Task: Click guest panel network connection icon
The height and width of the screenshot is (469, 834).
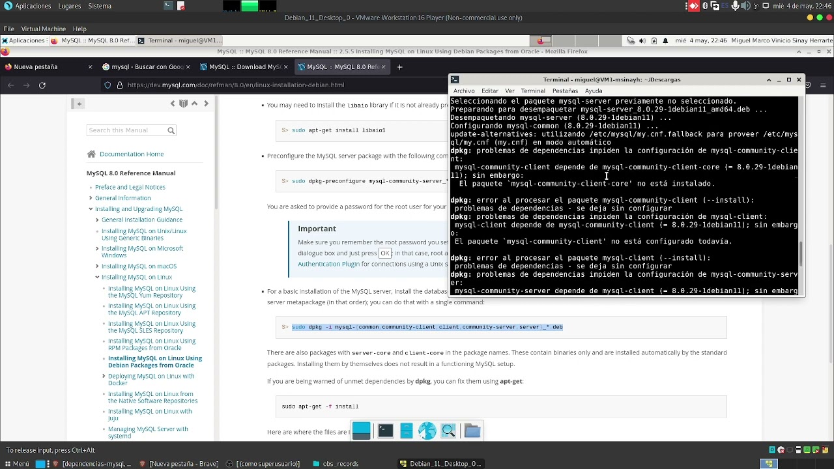Action: coord(631,40)
